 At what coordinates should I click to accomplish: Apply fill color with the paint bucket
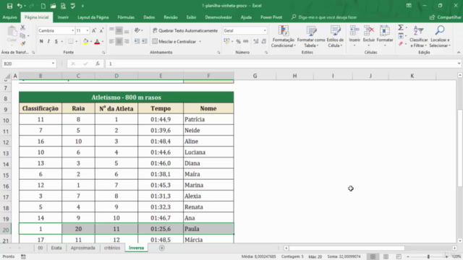tap(85, 42)
